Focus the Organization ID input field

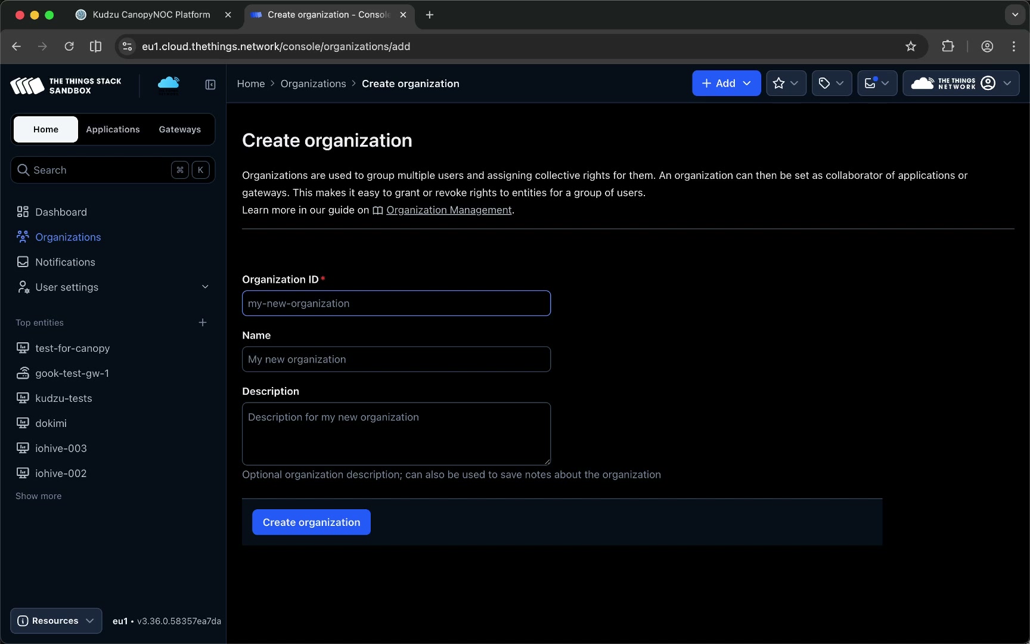pos(396,304)
